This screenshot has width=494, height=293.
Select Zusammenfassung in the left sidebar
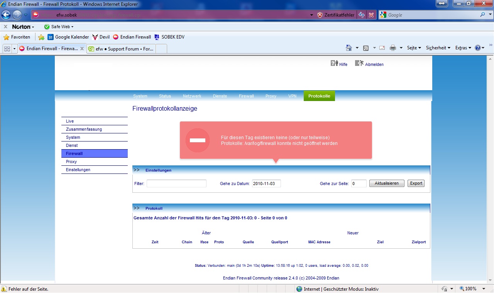click(84, 130)
